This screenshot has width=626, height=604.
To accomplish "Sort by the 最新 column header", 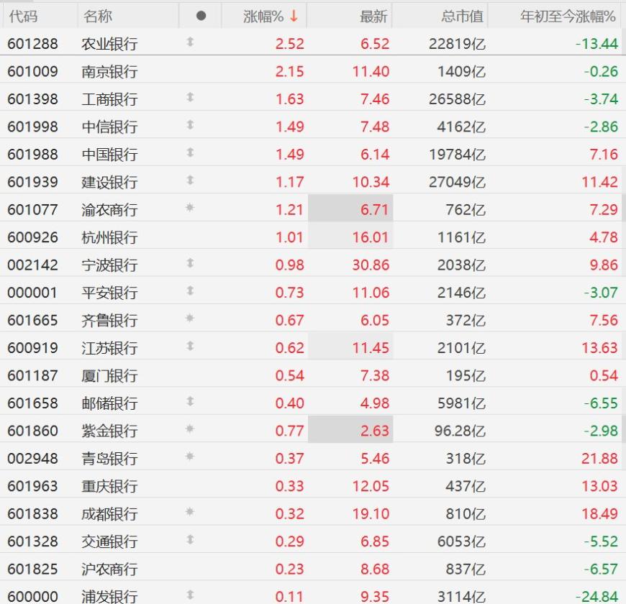I will pyautogui.click(x=373, y=17).
